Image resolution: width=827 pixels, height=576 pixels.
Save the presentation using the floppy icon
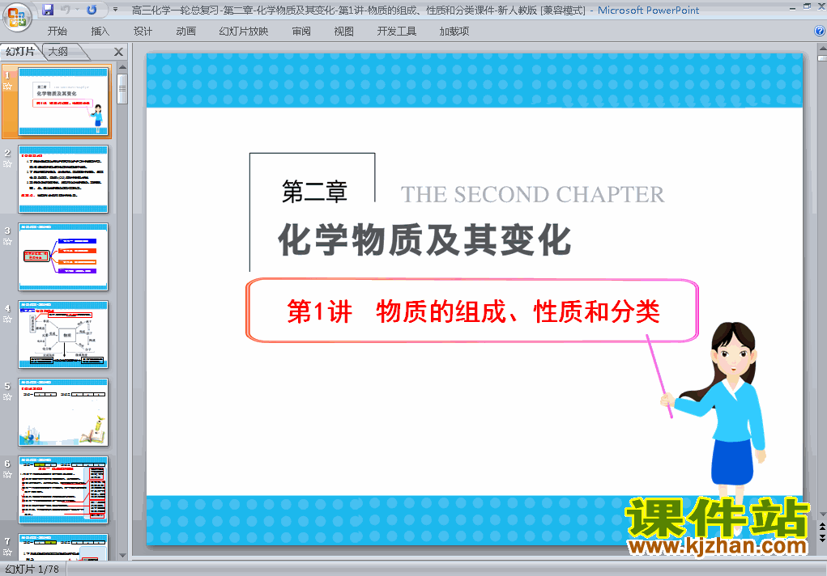[48, 10]
